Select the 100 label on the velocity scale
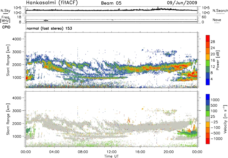 click(x=214, y=111)
